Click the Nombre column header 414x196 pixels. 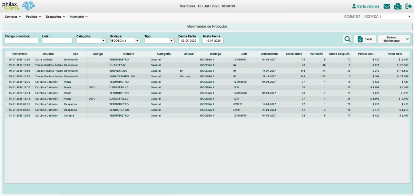[x=129, y=54]
